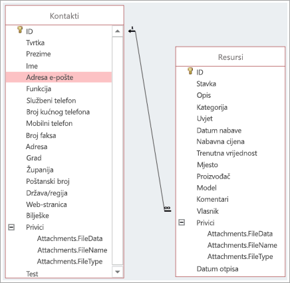Select the highlighted Adresa e-pošte field
The height and width of the screenshot is (283, 290).
click(59, 77)
